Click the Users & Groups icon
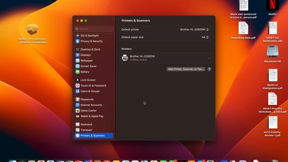 77,91
